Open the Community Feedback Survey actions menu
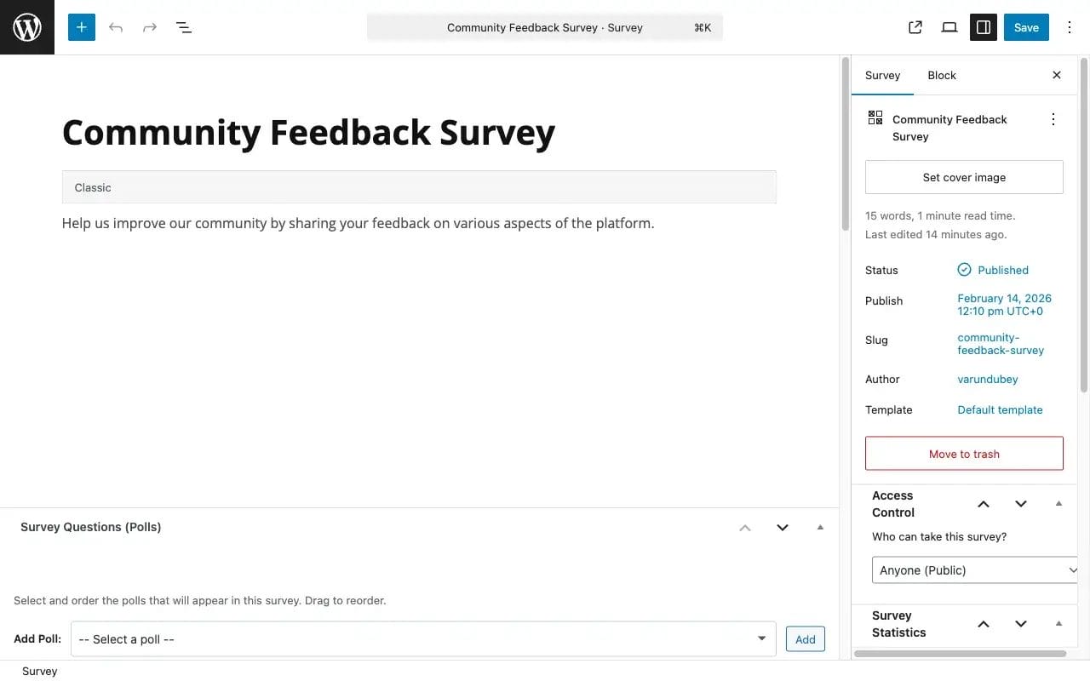1090x681 pixels. tap(1053, 119)
